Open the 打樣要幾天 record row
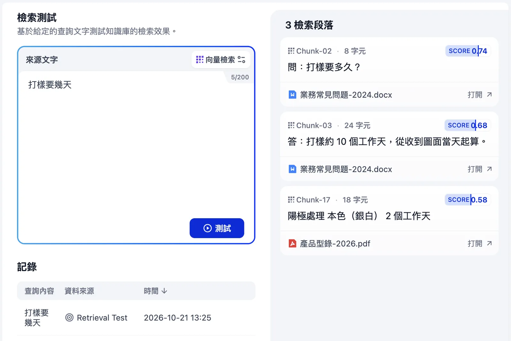The image size is (511, 341). (136, 318)
